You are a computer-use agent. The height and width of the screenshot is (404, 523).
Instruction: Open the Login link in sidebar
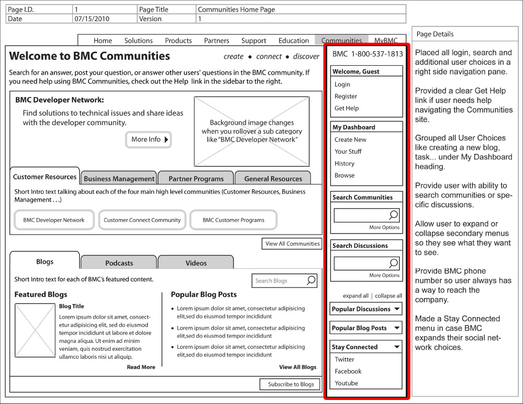coord(342,84)
